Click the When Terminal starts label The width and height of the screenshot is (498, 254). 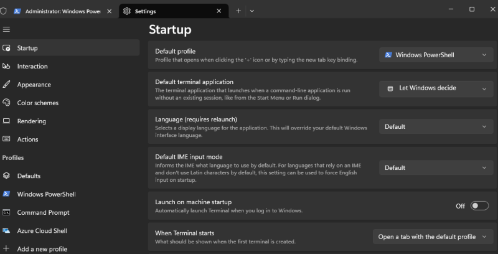click(184, 233)
